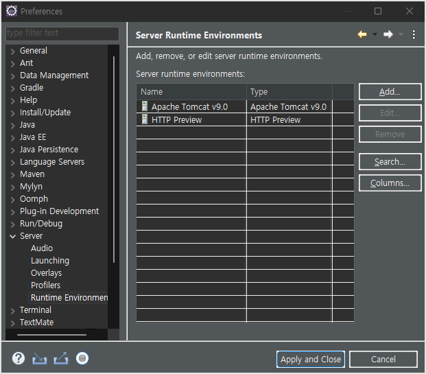
Task: Expand the Gradle tree node
Action: pyautogui.click(x=12, y=89)
